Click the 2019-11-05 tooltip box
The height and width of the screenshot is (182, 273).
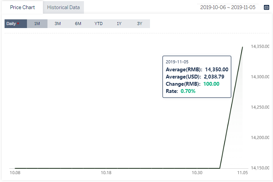point(197,77)
